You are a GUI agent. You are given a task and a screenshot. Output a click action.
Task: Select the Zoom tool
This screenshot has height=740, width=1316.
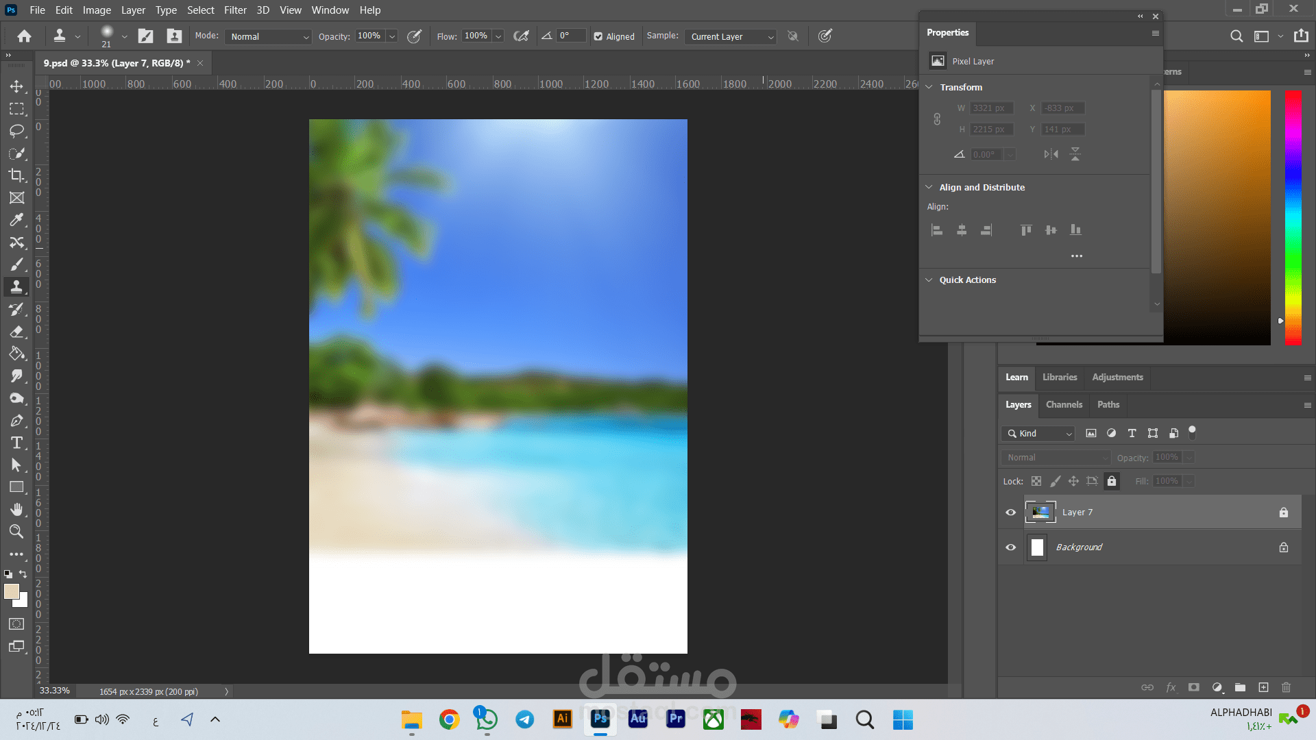coord(16,531)
